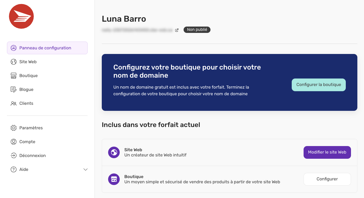Open the blurred site URL link

[137, 30]
